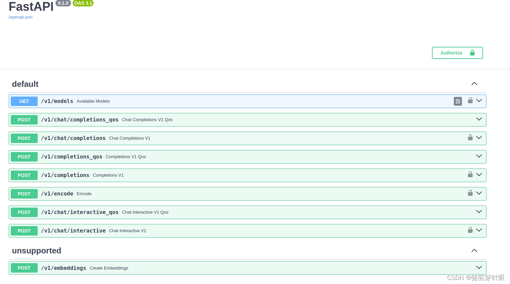Click the lock icon on /v1/models row

click(x=470, y=101)
